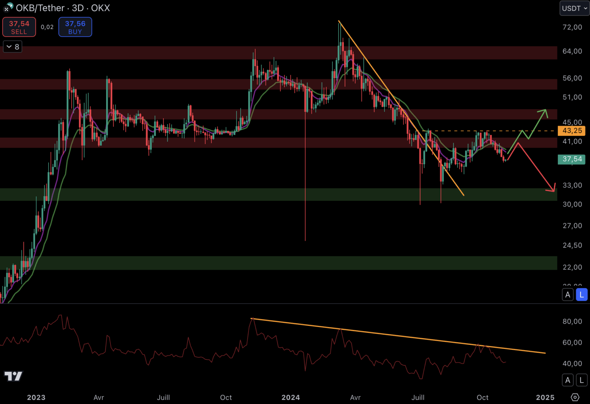590x404 pixels.
Task: Click the red SELL 37,54 button
Action: [x=19, y=27]
